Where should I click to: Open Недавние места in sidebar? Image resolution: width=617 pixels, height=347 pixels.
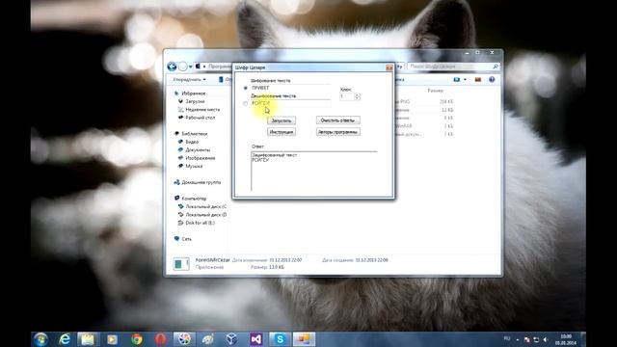(x=202, y=109)
